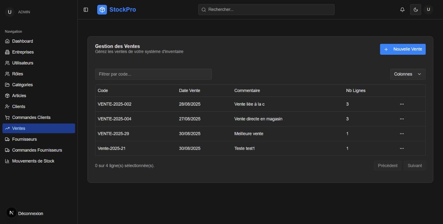Click the StockPro brand name

(123, 10)
